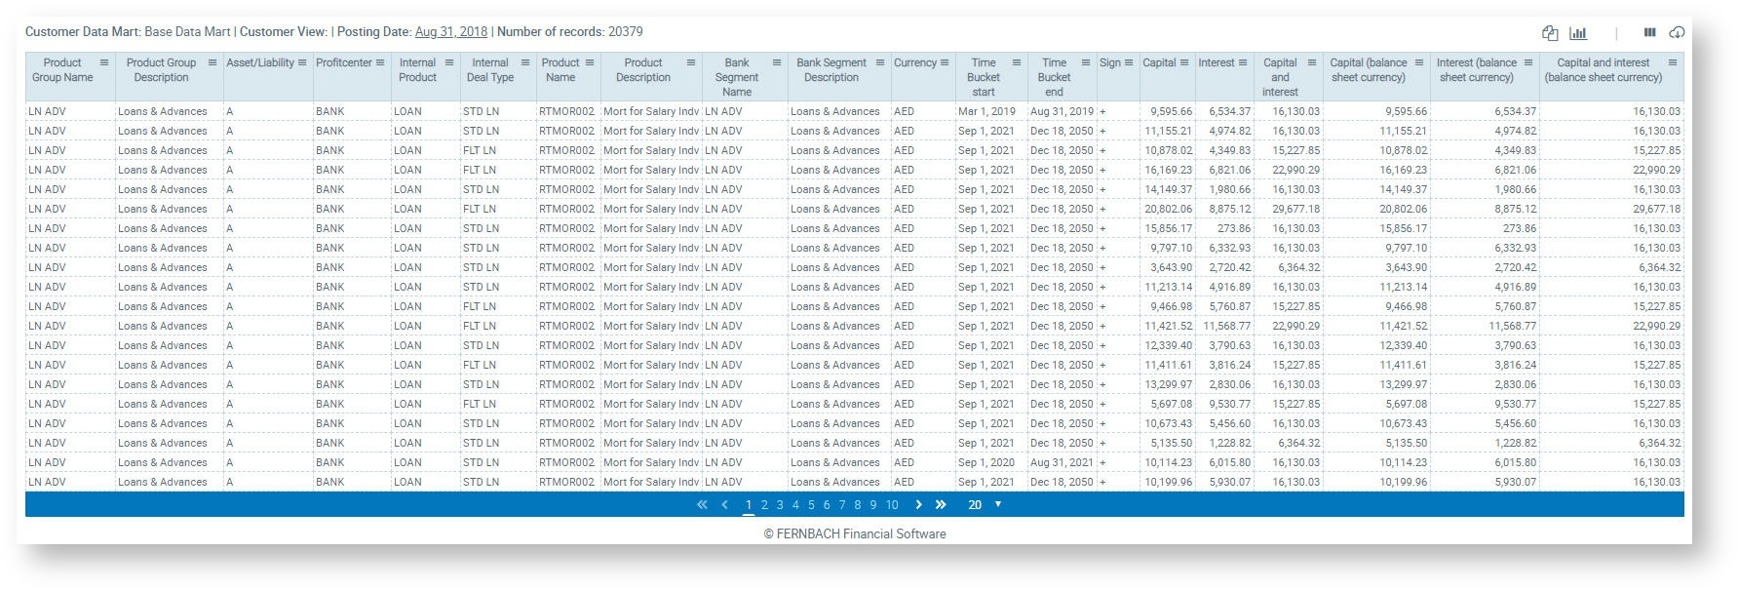Click the Aug 31, 2018 posting date link

click(450, 32)
